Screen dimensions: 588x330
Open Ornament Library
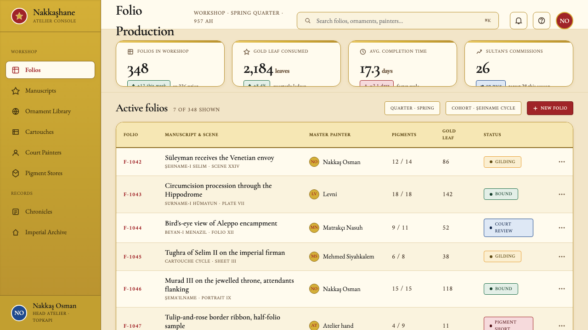tap(50, 111)
